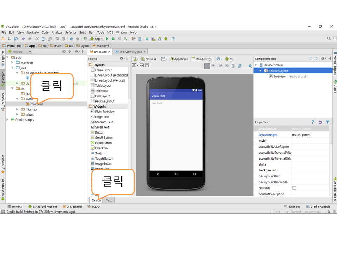Restore default property value arrow icon
The height and width of the screenshot is (253, 337).
[320, 122]
